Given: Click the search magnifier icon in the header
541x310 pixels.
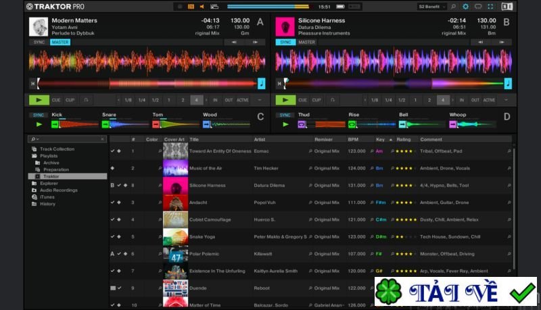Looking at the screenshot, I should pos(452,6).
